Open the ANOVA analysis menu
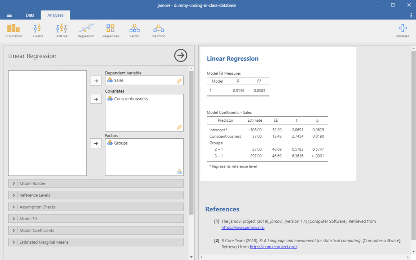 coord(62,31)
